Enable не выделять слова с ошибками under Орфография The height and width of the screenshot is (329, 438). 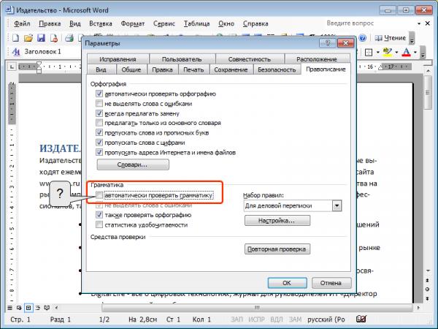click(x=99, y=104)
